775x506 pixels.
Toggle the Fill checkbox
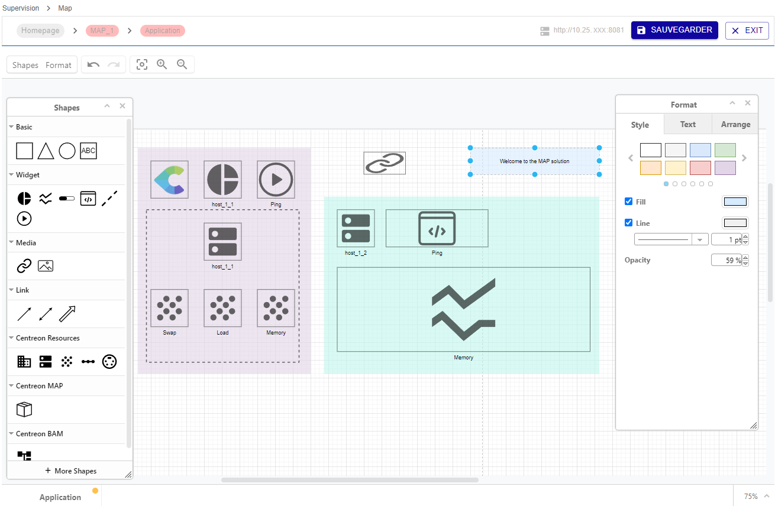point(629,202)
